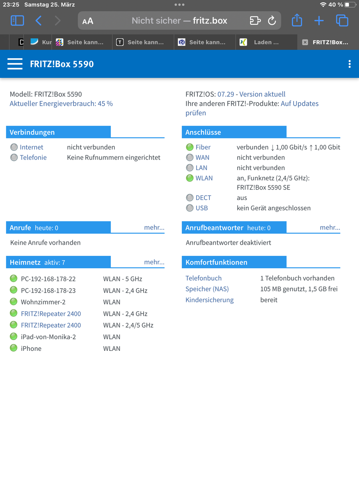
Task: Select the FRITZ!Box tab
Action: 328,42
